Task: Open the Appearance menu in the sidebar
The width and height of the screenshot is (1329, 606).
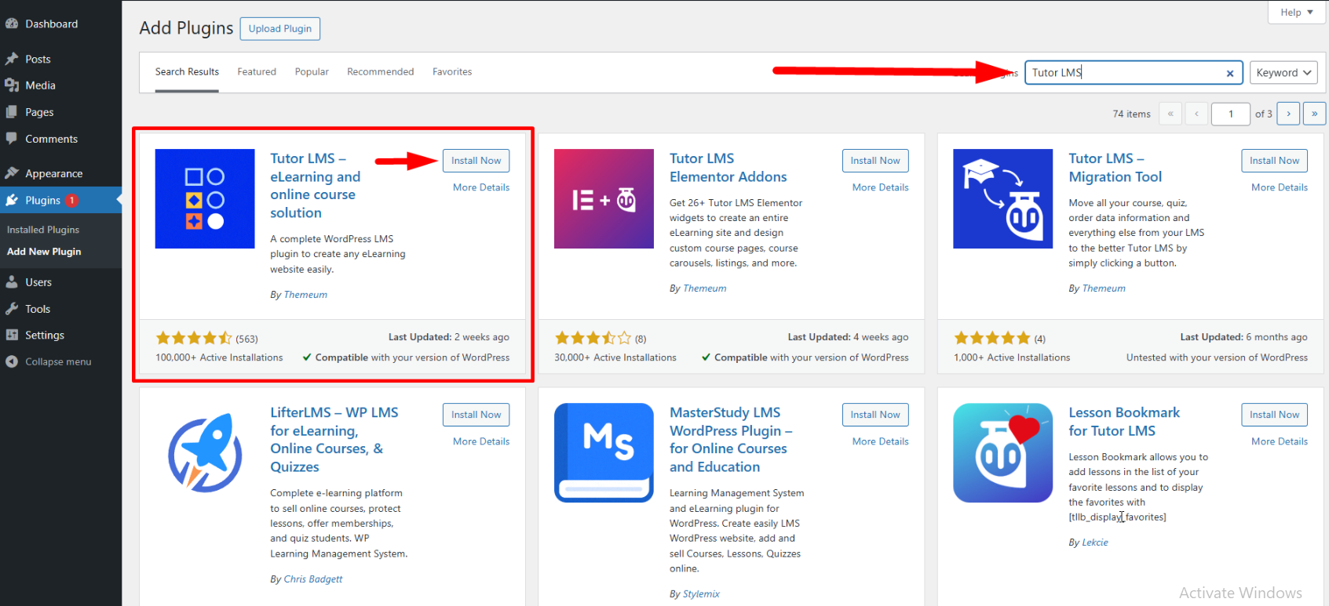Action: click(x=53, y=173)
